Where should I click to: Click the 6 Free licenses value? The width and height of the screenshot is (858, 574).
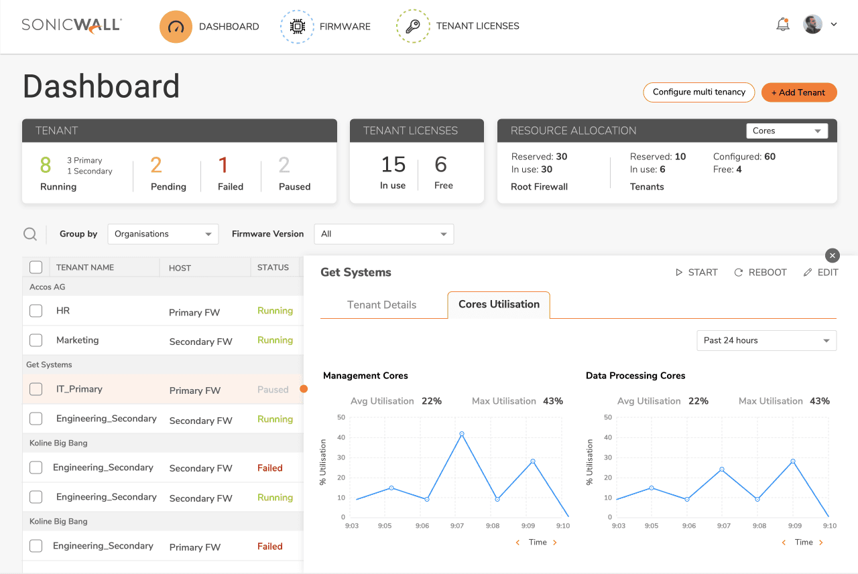440,164
